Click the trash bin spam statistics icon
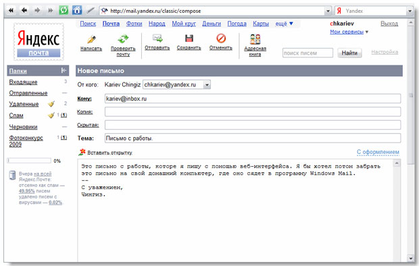 tap(12, 176)
